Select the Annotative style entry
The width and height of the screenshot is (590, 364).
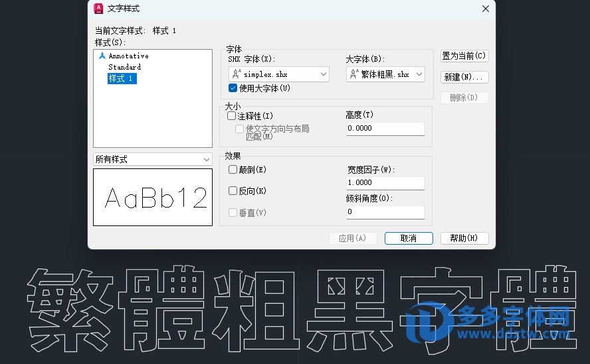(x=128, y=56)
